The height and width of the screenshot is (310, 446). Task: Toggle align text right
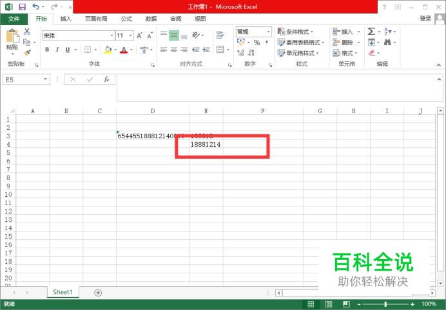(184, 50)
